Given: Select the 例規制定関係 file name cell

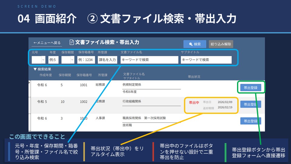Looking at the screenshot, I should (132, 85).
